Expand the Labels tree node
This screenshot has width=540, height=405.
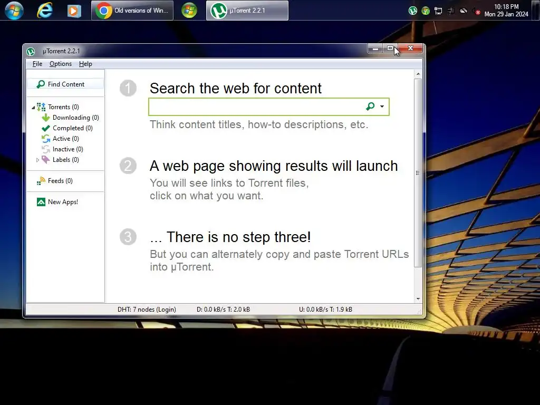point(37,160)
